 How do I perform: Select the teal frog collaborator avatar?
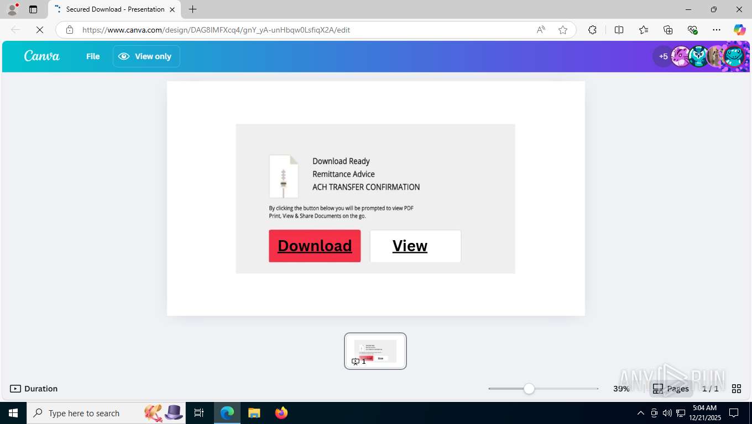pos(735,56)
